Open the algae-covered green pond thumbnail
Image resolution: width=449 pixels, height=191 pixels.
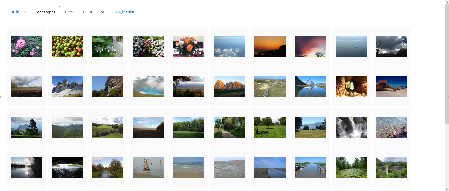tap(351, 168)
